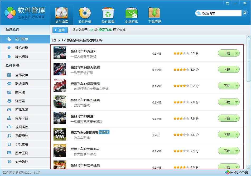Viewport: 251px width, 176px height.
Task: Select 安全防护 security category in sidebar
Action: (x=21, y=162)
